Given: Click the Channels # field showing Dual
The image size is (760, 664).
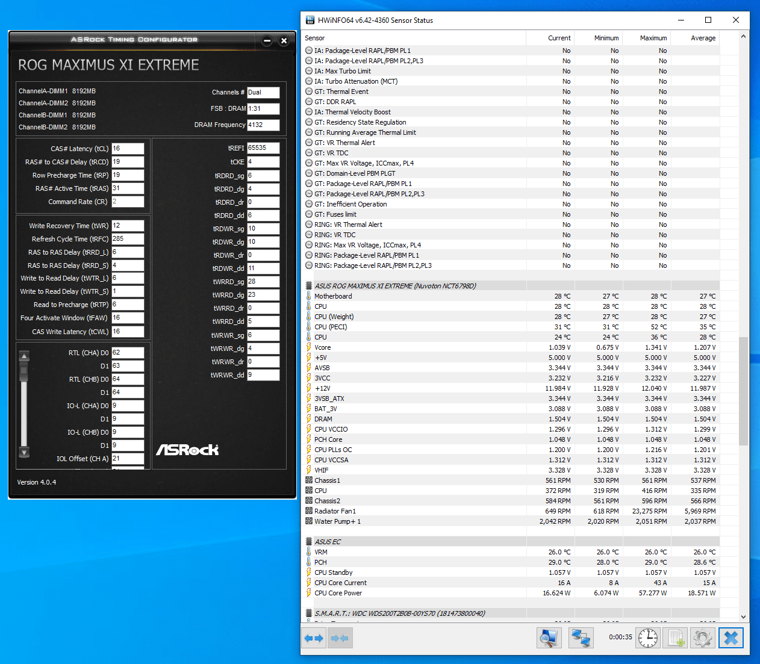Looking at the screenshot, I should [x=263, y=93].
